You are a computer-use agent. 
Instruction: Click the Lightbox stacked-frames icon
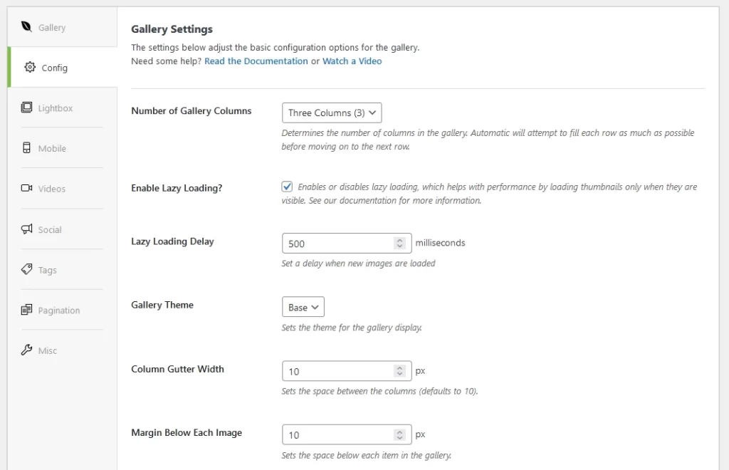[x=26, y=108]
